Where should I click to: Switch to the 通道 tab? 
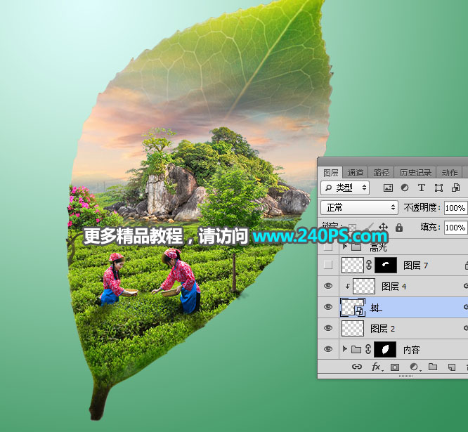point(355,173)
